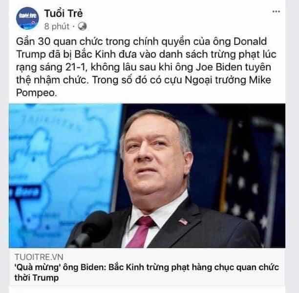This screenshot has width=299, height=293.
Task: Select the words "Donald Trump" in caption
Action: (250, 42)
